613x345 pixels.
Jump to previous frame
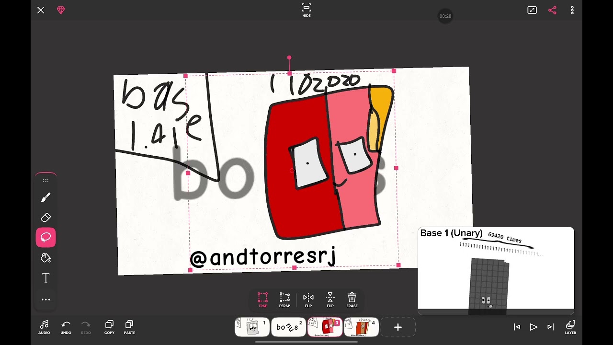click(517, 327)
